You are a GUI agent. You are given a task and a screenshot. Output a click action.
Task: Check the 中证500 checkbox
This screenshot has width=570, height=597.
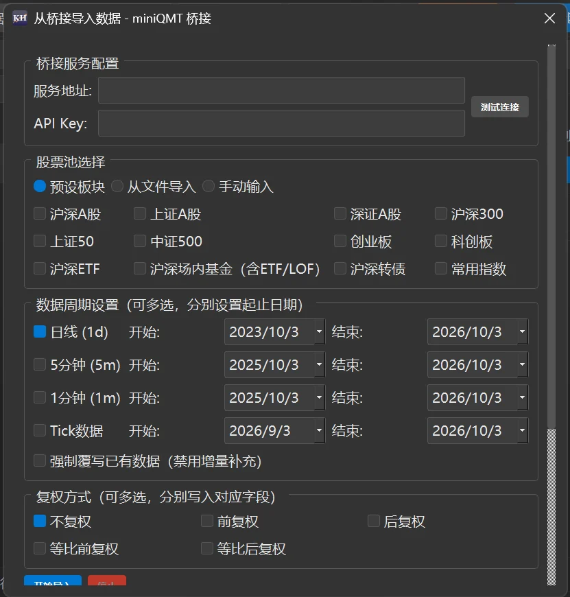[140, 241]
